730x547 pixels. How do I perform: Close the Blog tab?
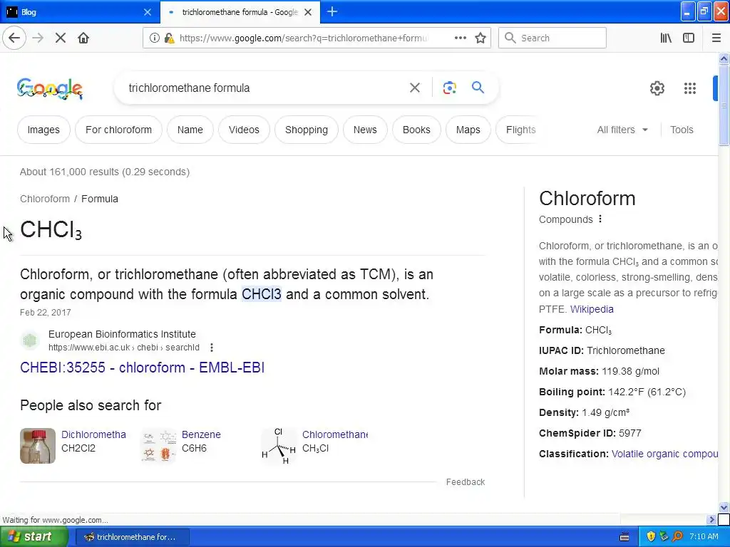pos(148,12)
